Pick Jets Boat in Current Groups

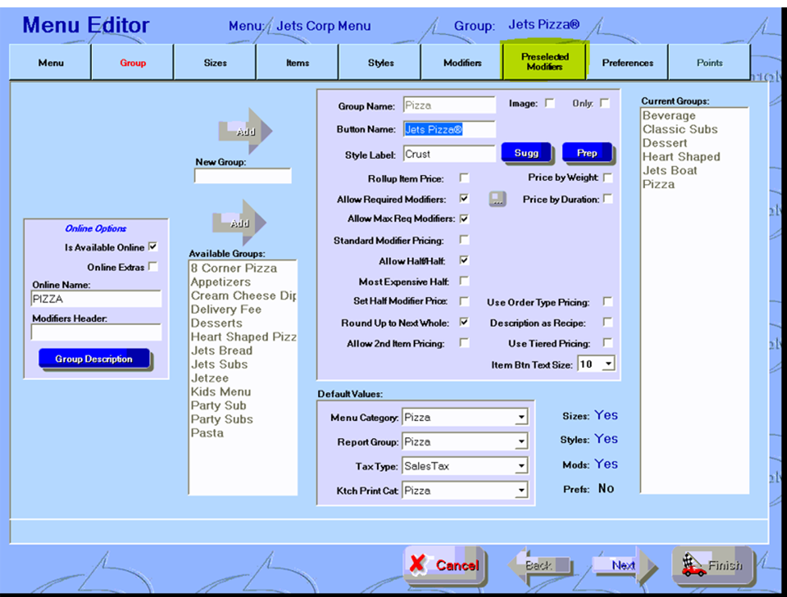[669, 170]
